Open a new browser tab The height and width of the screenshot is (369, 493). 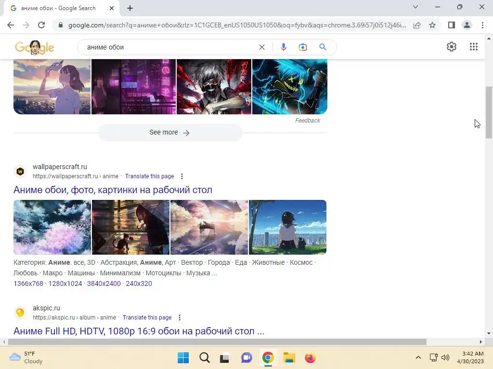tap(130, 8)
